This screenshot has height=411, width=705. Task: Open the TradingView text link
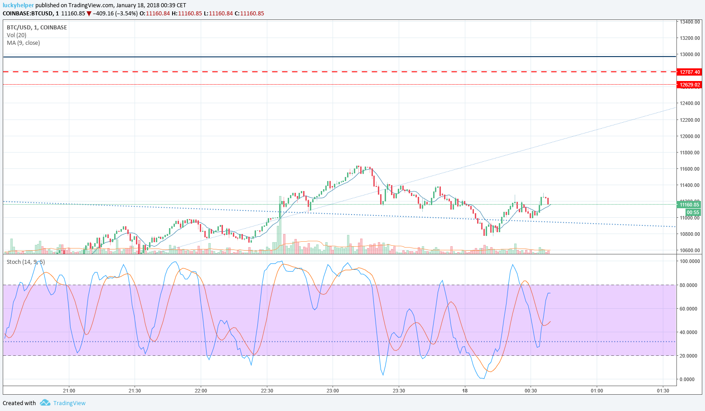[69, 403]
